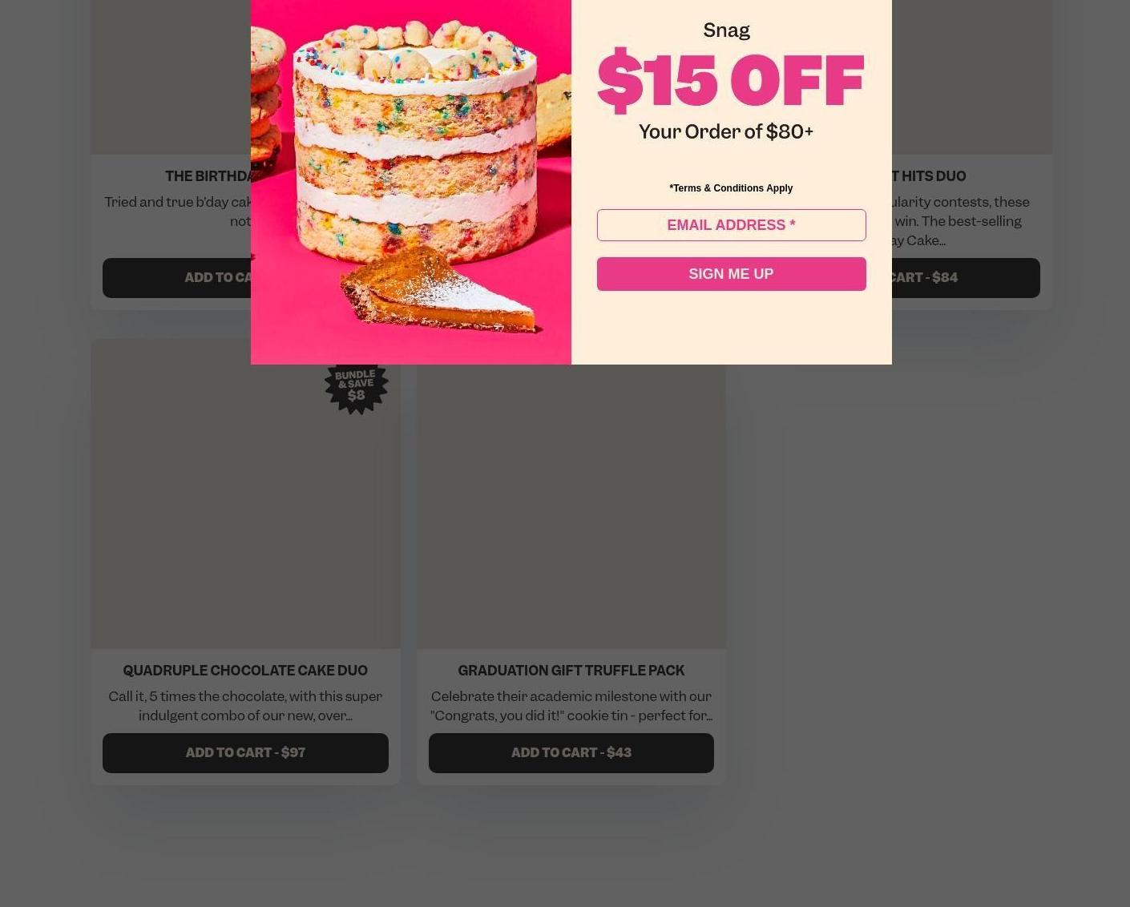Open the Terms & Conditions Apply note

pos(731,188)
